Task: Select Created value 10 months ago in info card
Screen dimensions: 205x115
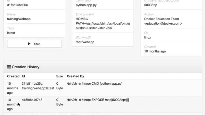Action: [155, 51]
